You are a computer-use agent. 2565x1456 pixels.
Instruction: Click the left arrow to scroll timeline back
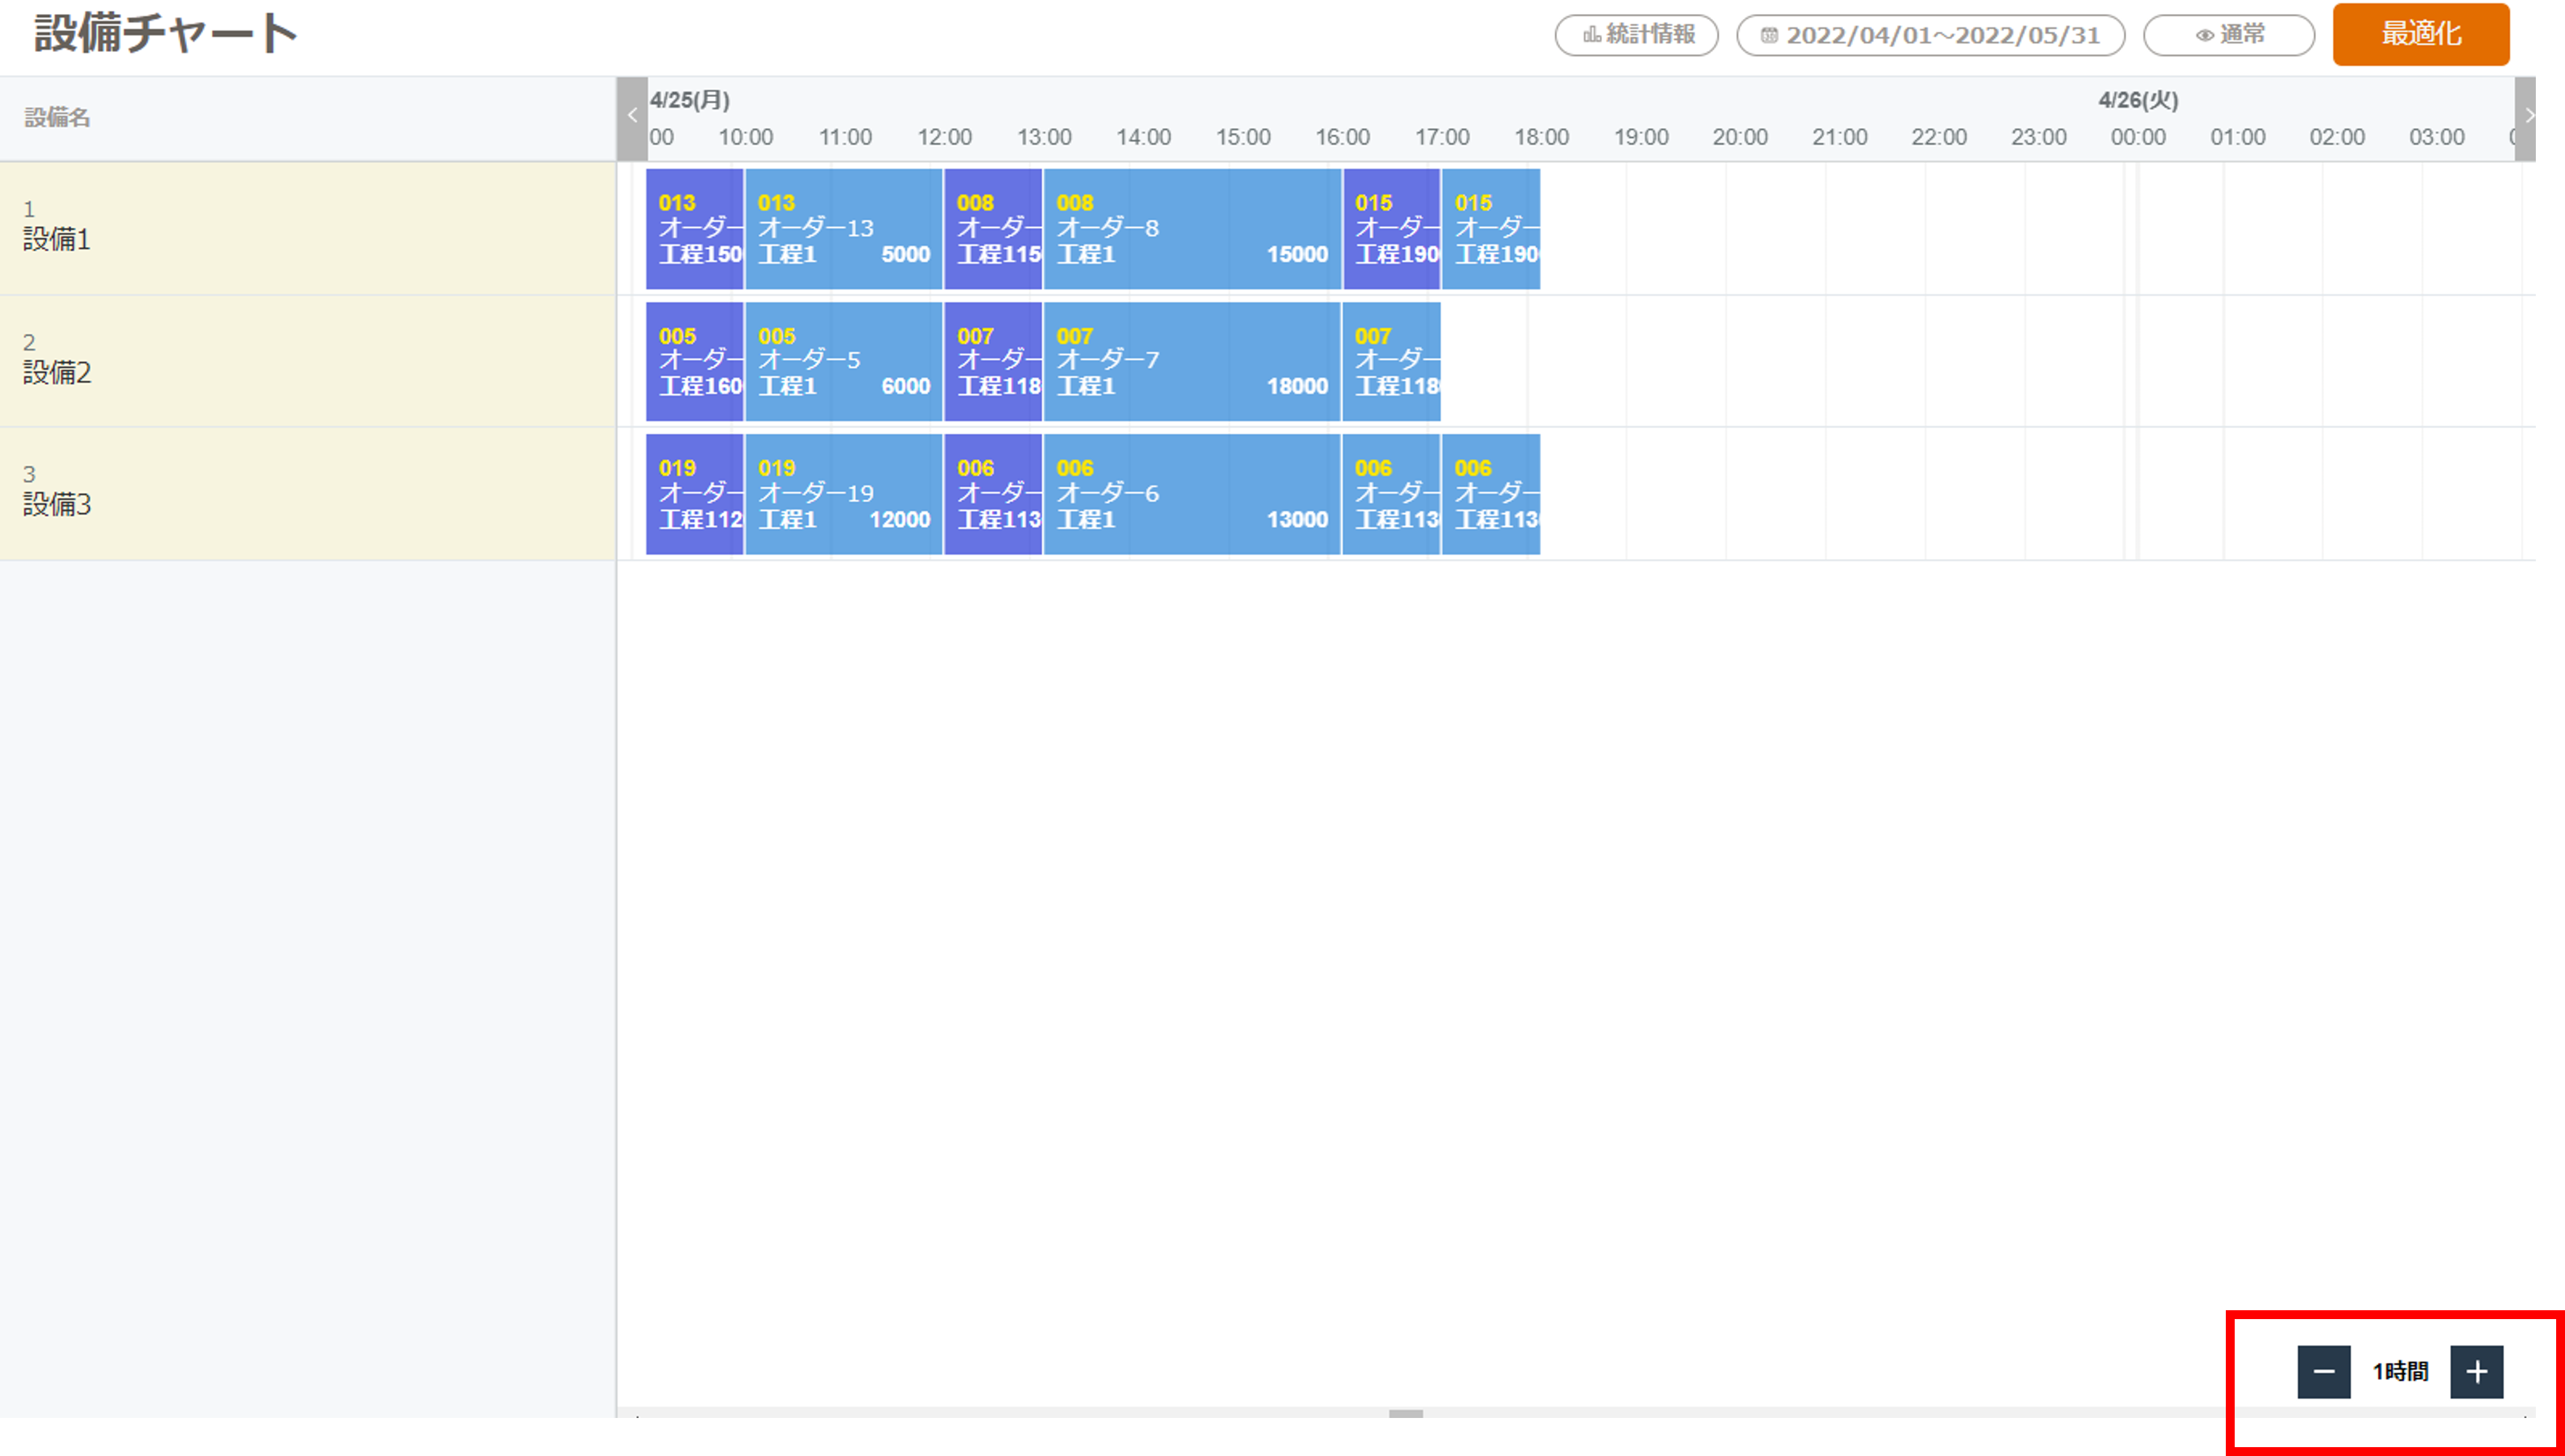click(x=632, y=118)
